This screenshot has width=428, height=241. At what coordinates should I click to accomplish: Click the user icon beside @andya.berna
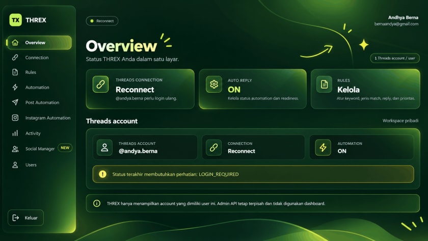click(x=104, y=147)
